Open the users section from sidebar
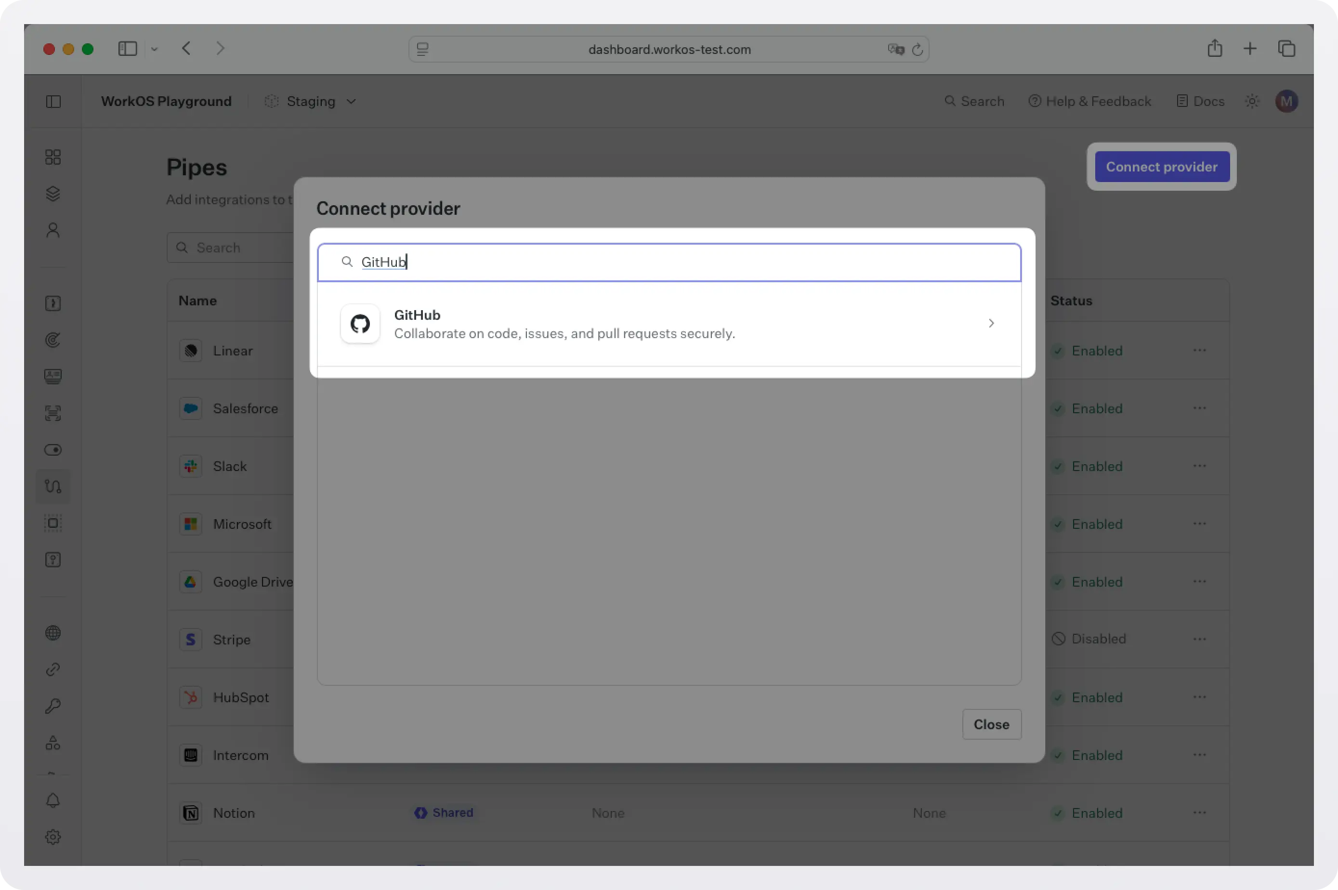The height and width of the screenshot is (890, 1338). [53, 229]
